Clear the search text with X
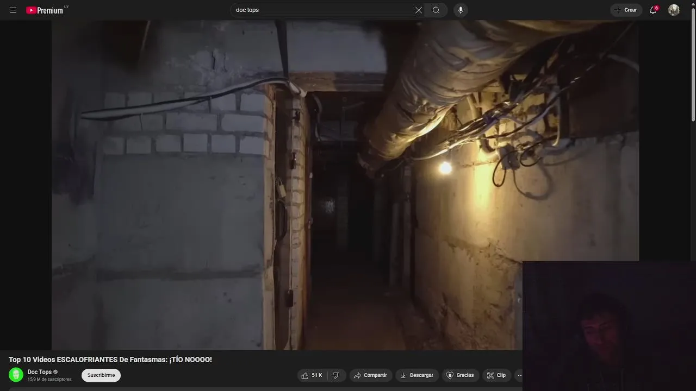 coord(419,10)
